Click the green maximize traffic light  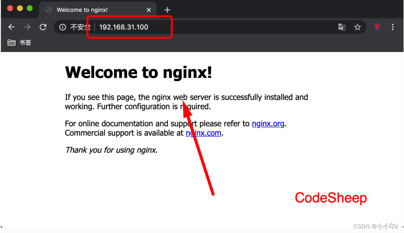(29, 7)
